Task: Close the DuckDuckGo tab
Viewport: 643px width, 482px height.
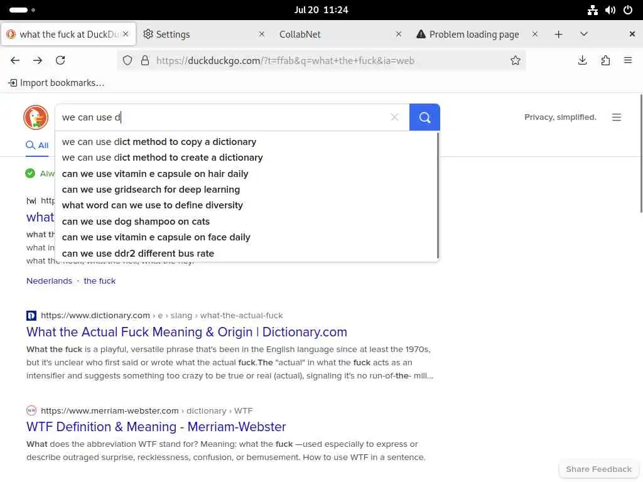Action: [x=126, y=35]
